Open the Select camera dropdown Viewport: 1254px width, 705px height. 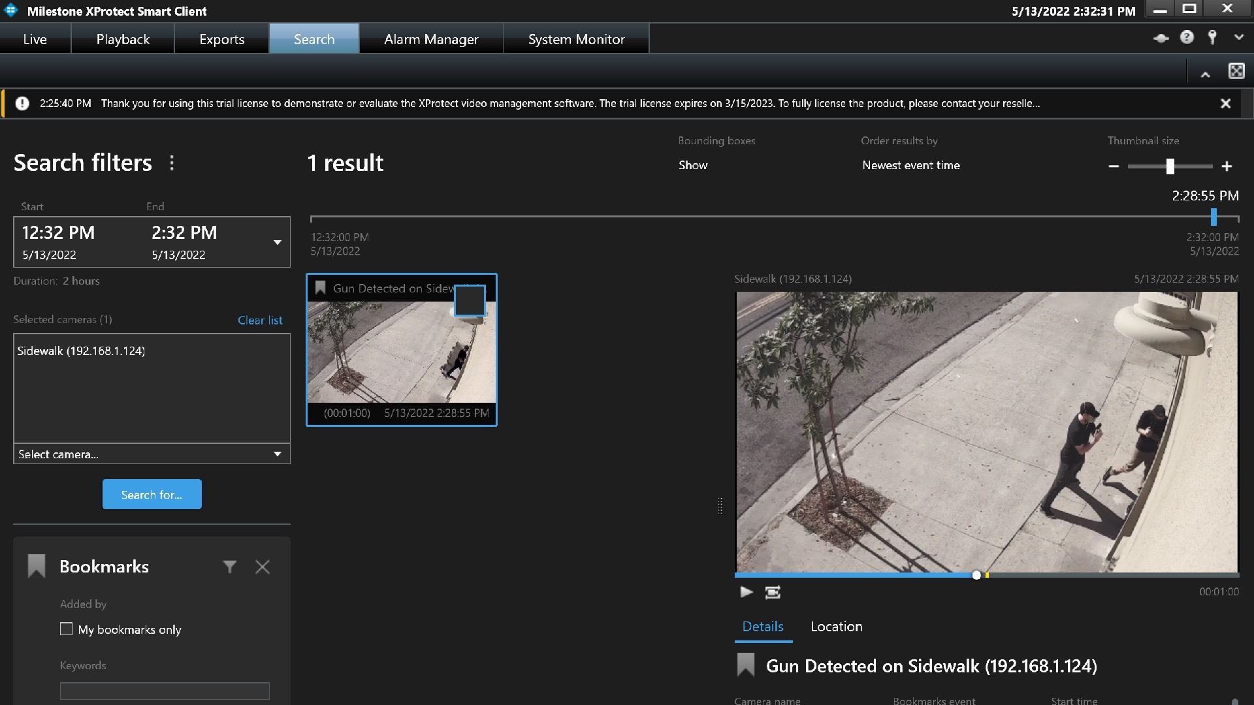[x=152, y=454]
